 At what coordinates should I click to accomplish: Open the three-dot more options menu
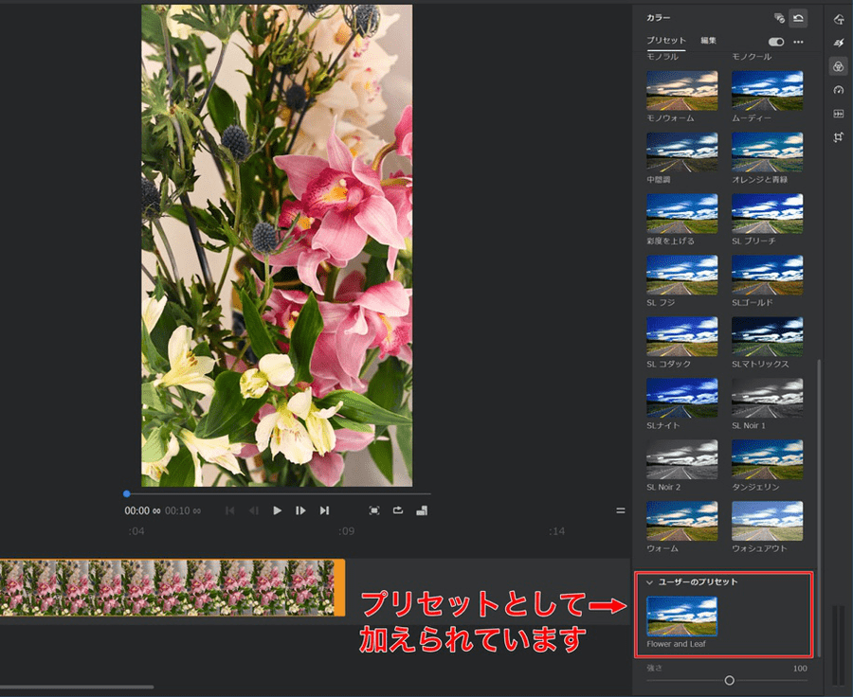(x=798, y=42)
